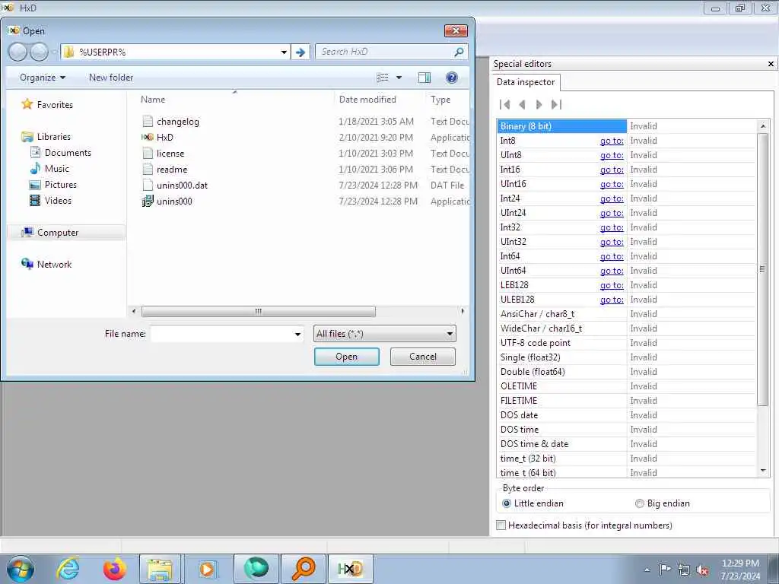This screenshot has width=779, height=584.
Task: Switch to Data inspector tab
Action: (x=526, y=82)
